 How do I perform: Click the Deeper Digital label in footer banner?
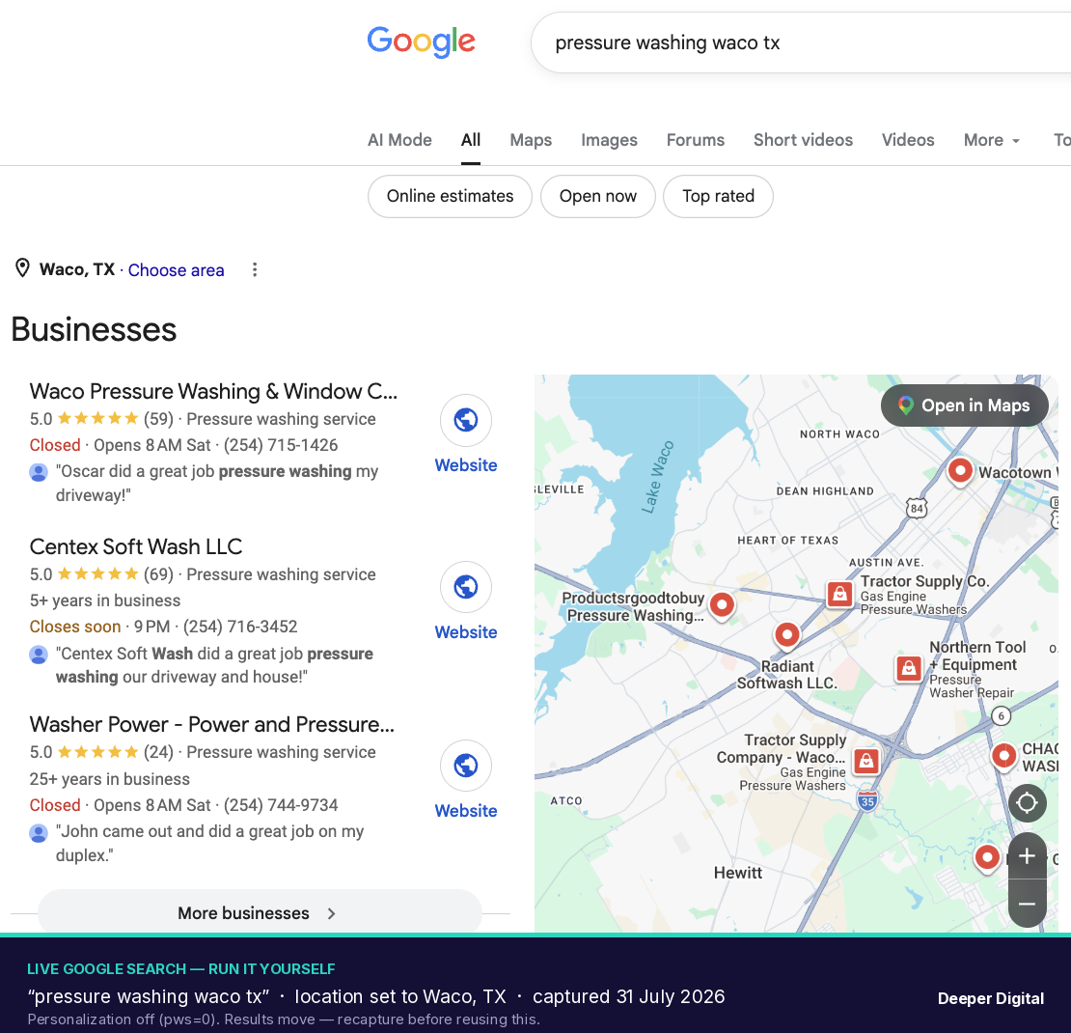(990, 998)
